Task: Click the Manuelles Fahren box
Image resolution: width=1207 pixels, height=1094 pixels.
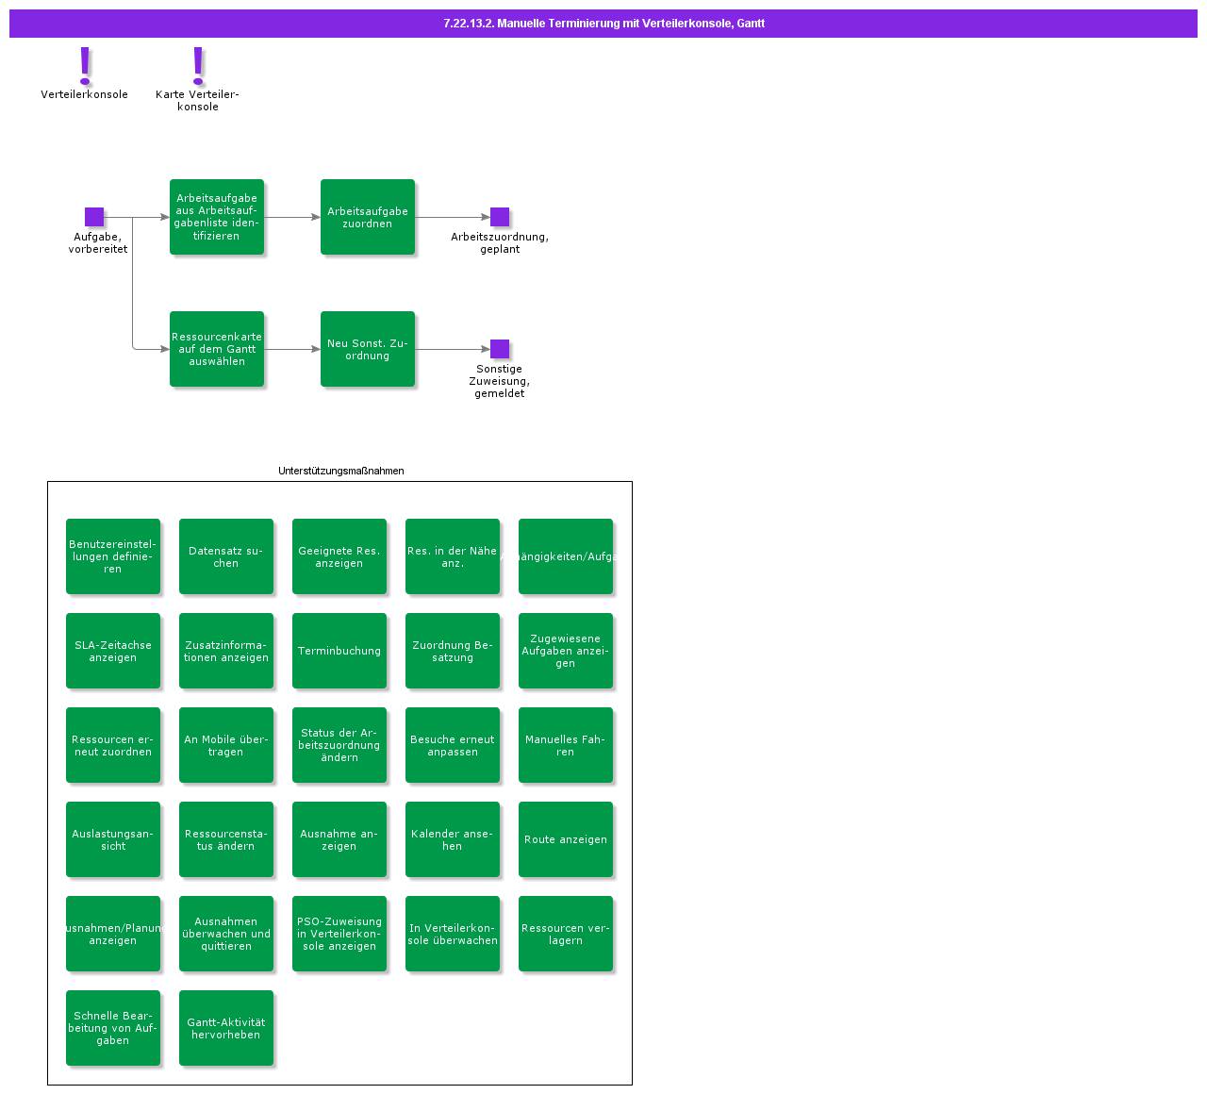Action: (566, 745)
